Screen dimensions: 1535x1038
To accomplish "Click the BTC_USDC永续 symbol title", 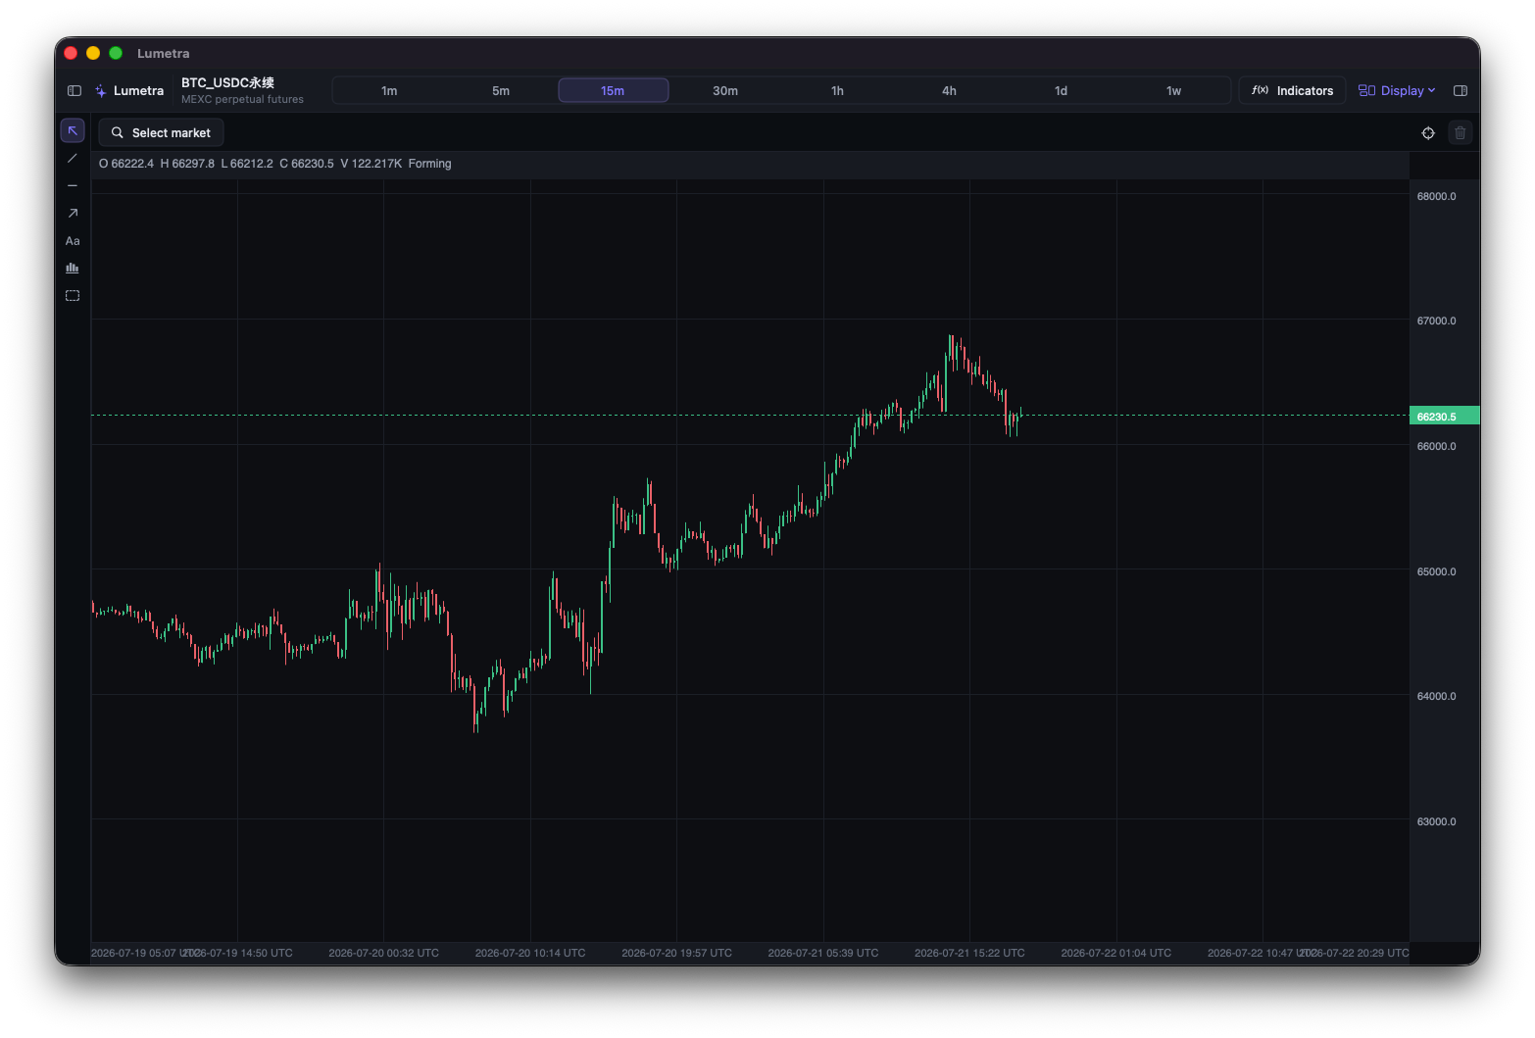I will (227, 83).
